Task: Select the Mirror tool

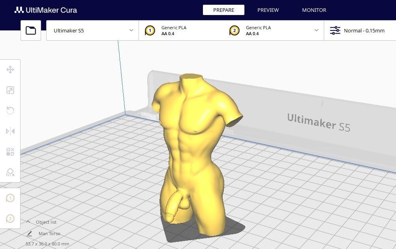Action: pos(10,131)
